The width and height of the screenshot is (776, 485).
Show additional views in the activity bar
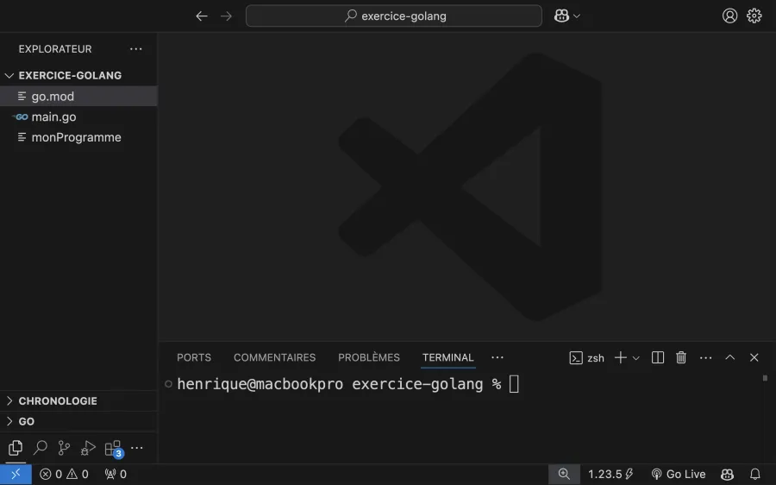(137, 448)
